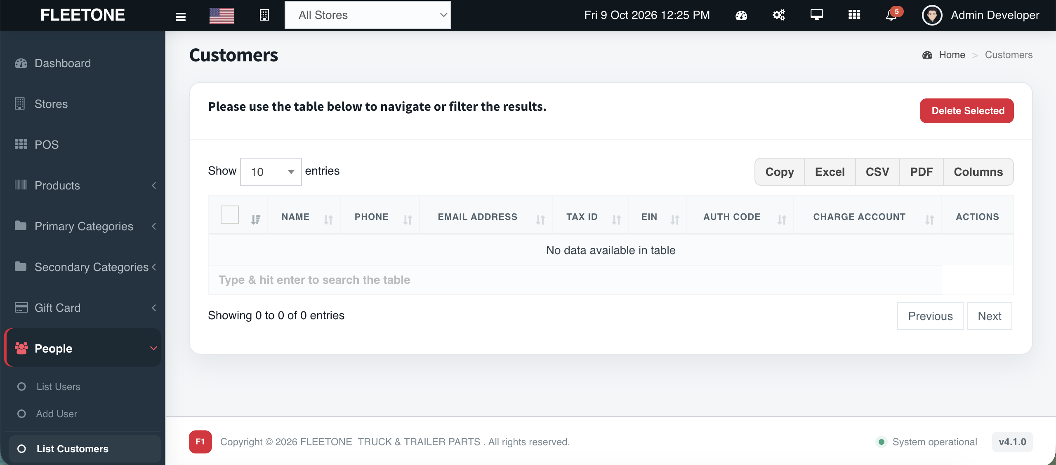Open the Show entries count dropdown
Image resolution: width=1056 pixels, height=465 pixels.
click(x=271, y=172)
